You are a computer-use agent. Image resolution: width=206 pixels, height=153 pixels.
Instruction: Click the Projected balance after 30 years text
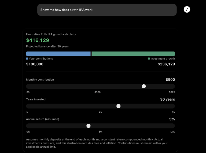(47, 46)
